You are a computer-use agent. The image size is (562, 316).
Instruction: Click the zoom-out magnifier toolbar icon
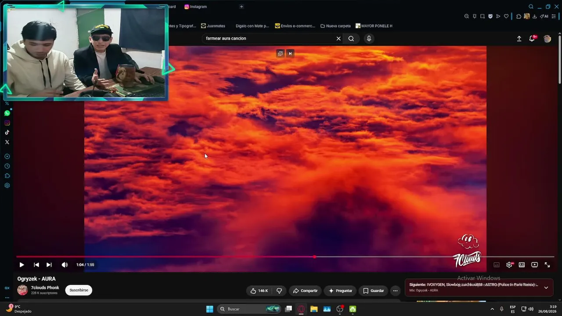click(x=466, y=16)
